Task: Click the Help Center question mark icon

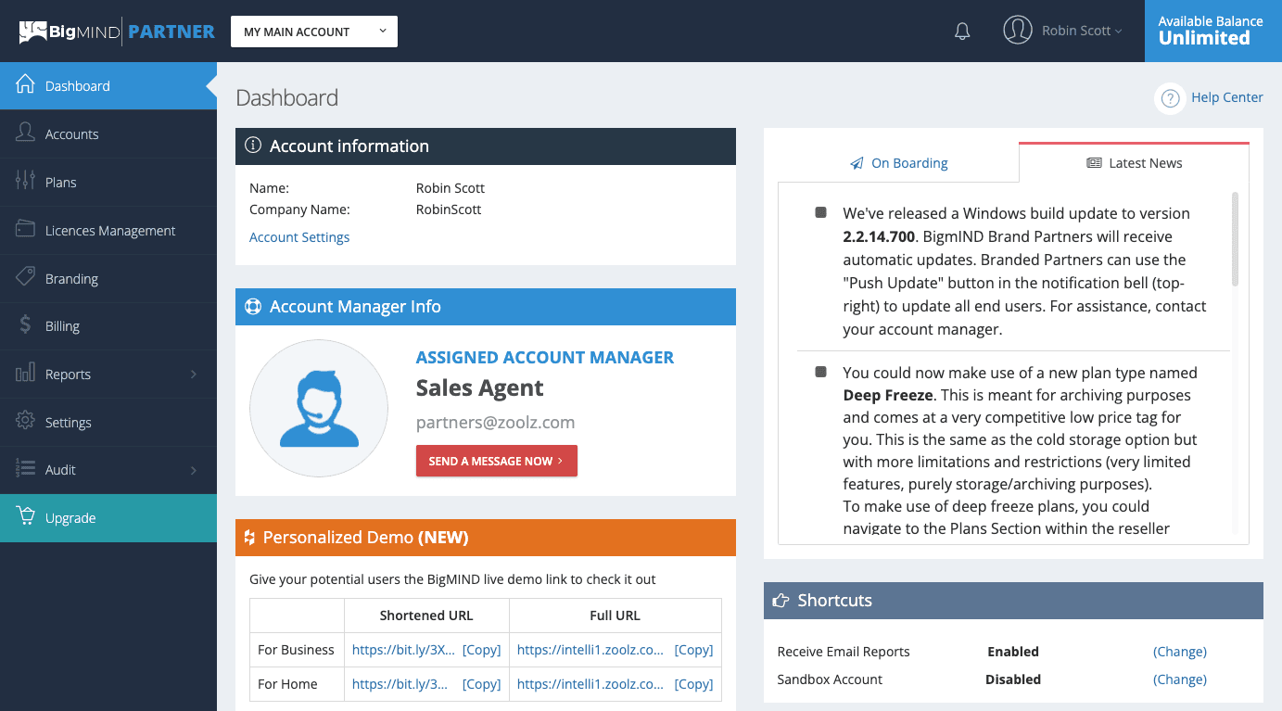Action: coord(1169,97)
